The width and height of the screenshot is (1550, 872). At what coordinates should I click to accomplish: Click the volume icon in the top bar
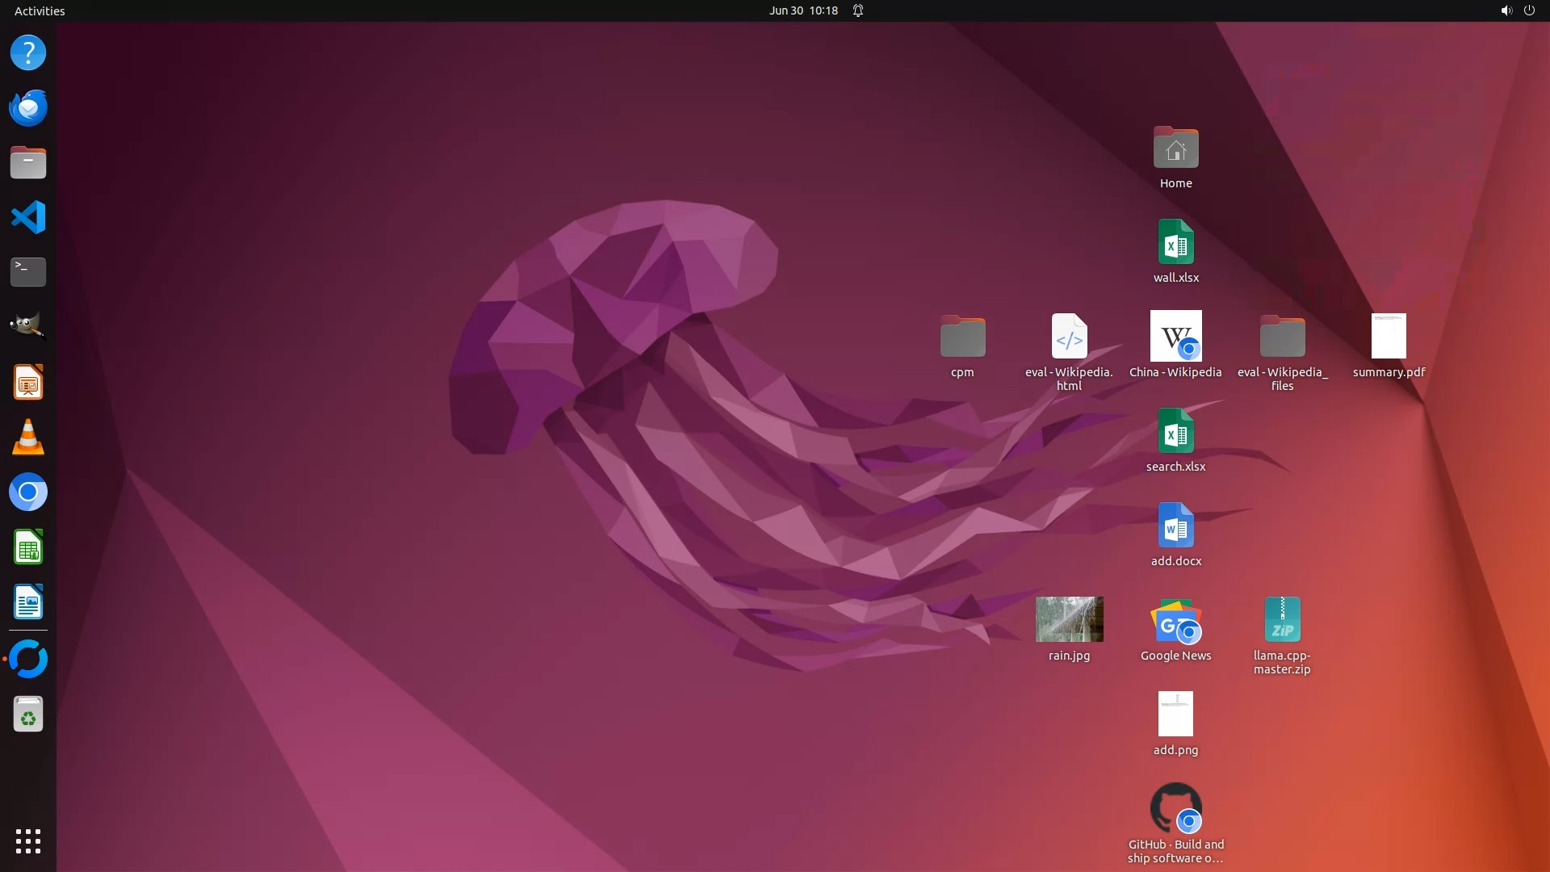pos(1506,10)
